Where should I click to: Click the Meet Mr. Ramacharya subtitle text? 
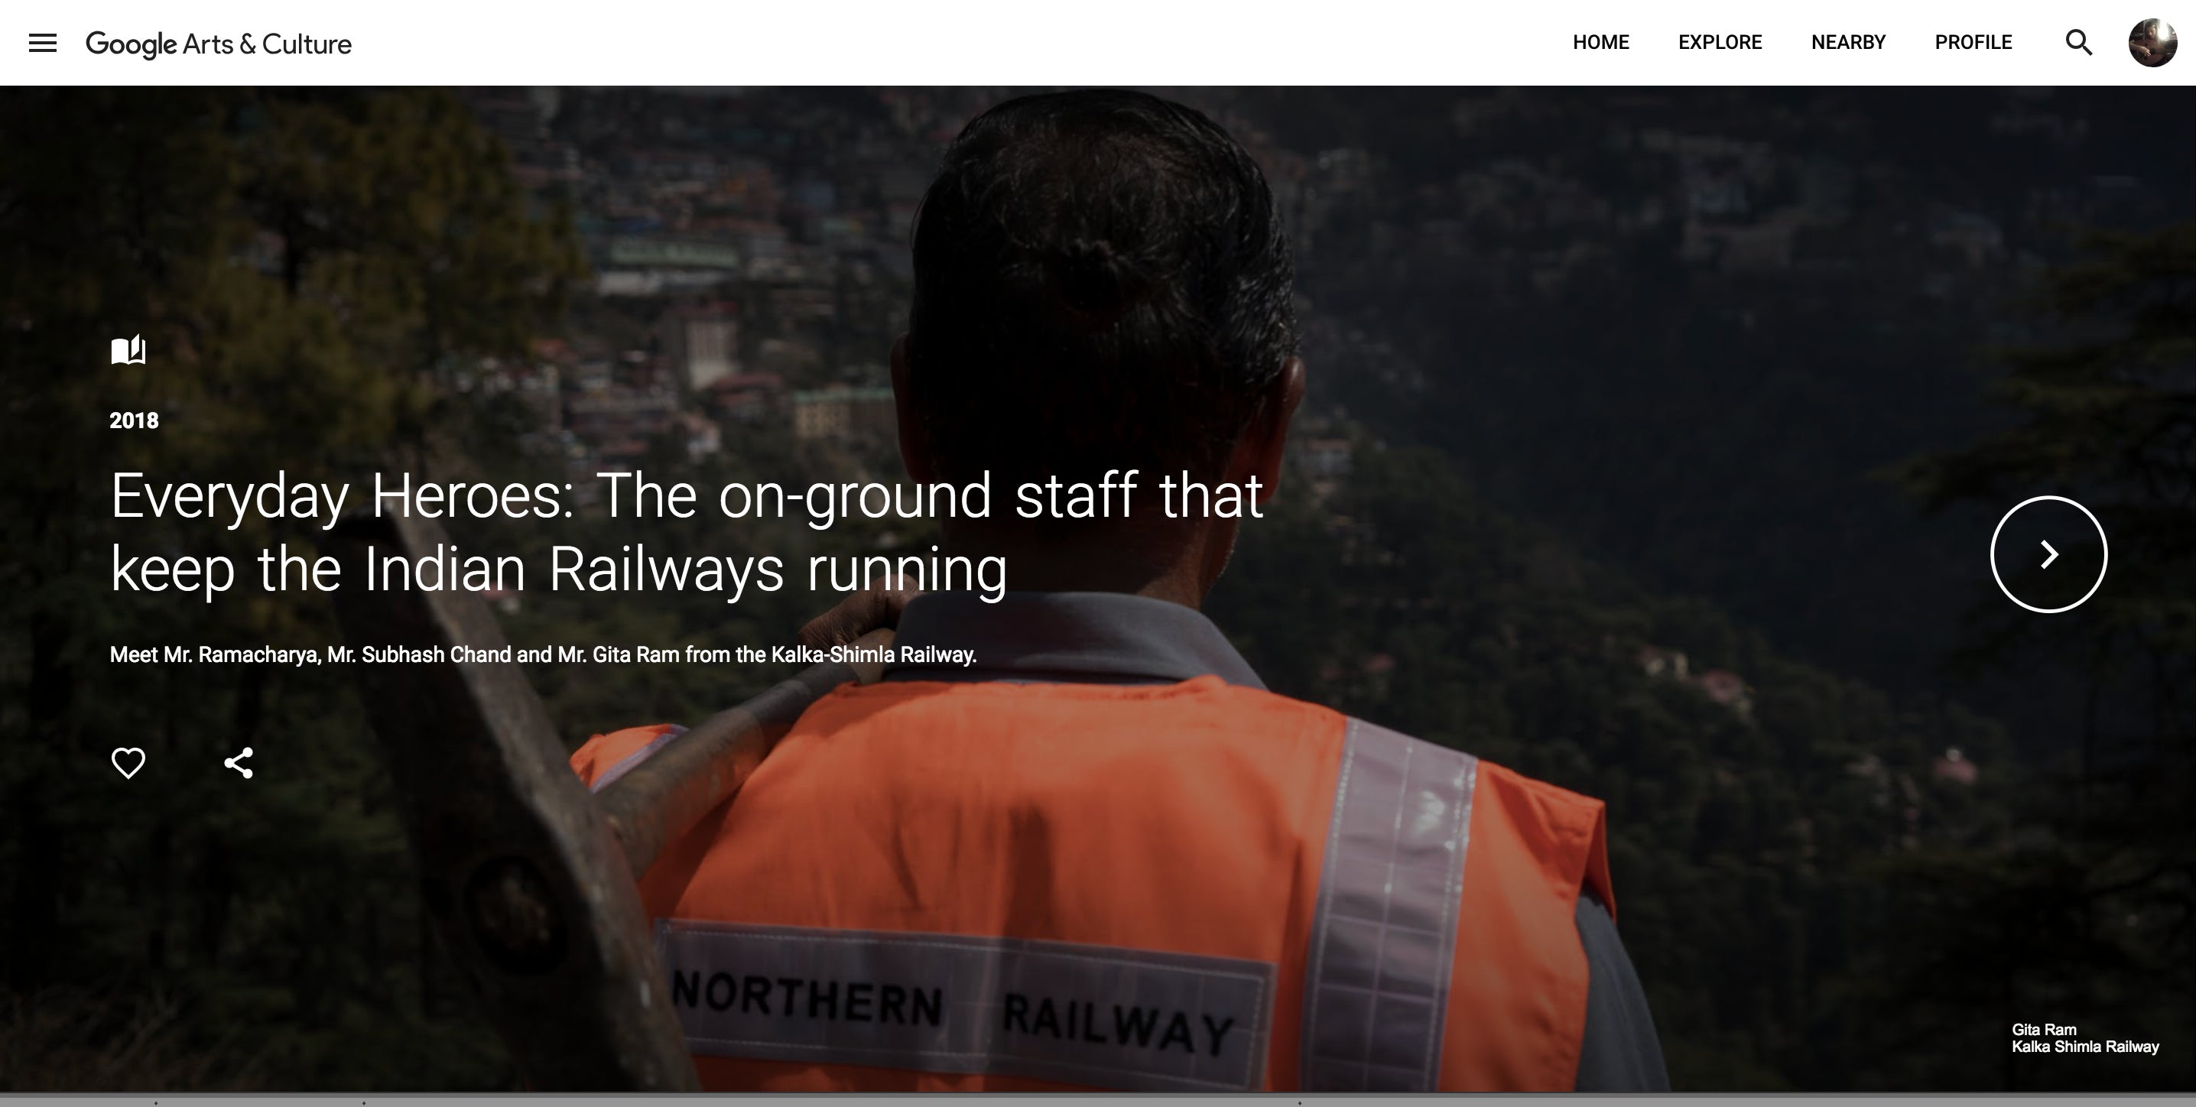click(543, 654)
